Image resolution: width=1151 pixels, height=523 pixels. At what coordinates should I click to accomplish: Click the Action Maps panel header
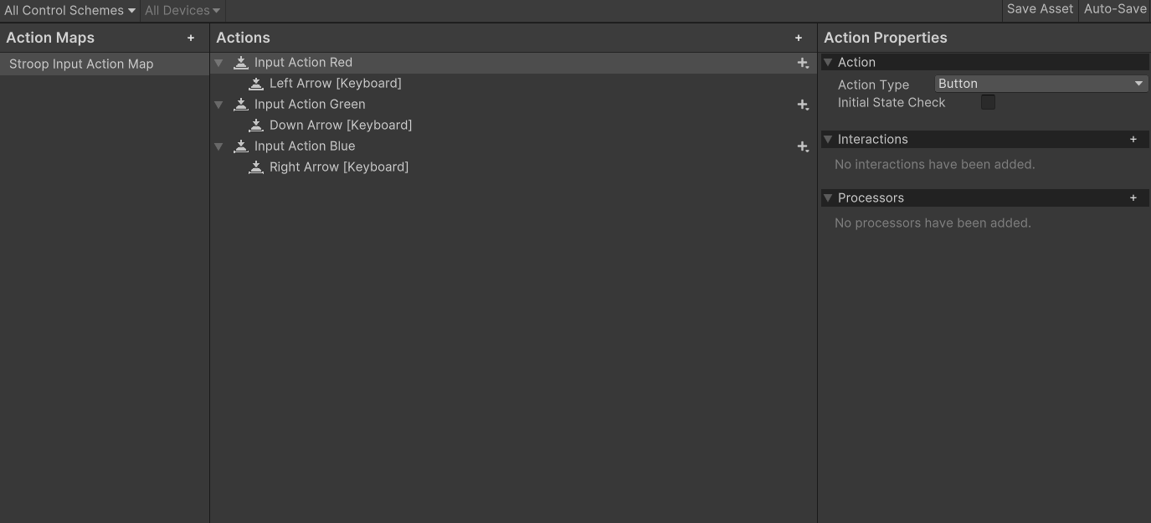[50, 38]
